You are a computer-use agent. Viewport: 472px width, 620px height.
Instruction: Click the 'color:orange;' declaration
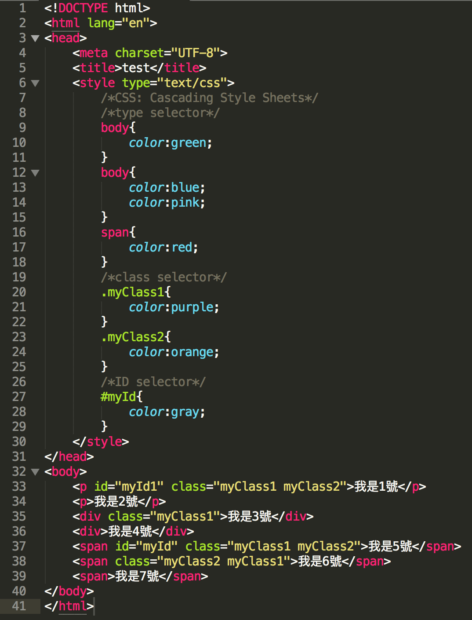tap(174, 352)
